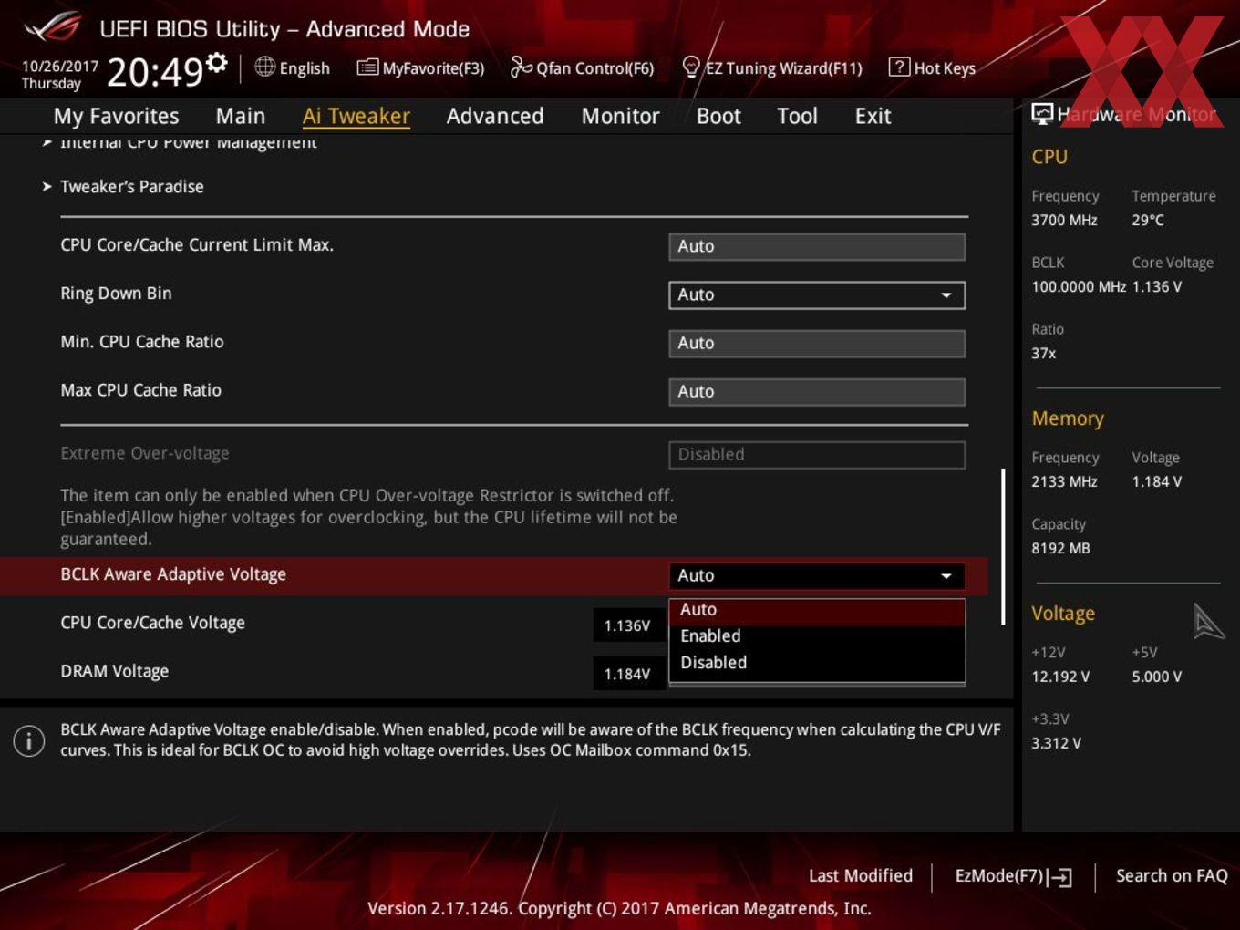Image resolution: width=1240 pixels, height=930 pixels.
Task: Click 5.000 V reading
Action: 1157,677
